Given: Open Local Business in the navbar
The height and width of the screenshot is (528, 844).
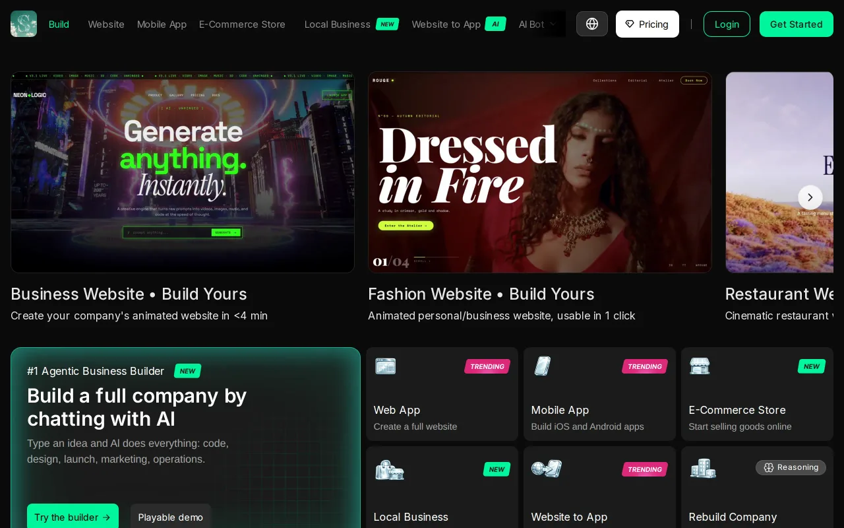Looking at the screenshot, I should [351, 24].
